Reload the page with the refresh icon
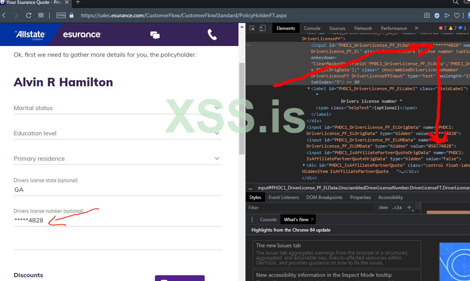The height and width of the screenshot is (281, 470). point(28,15)
